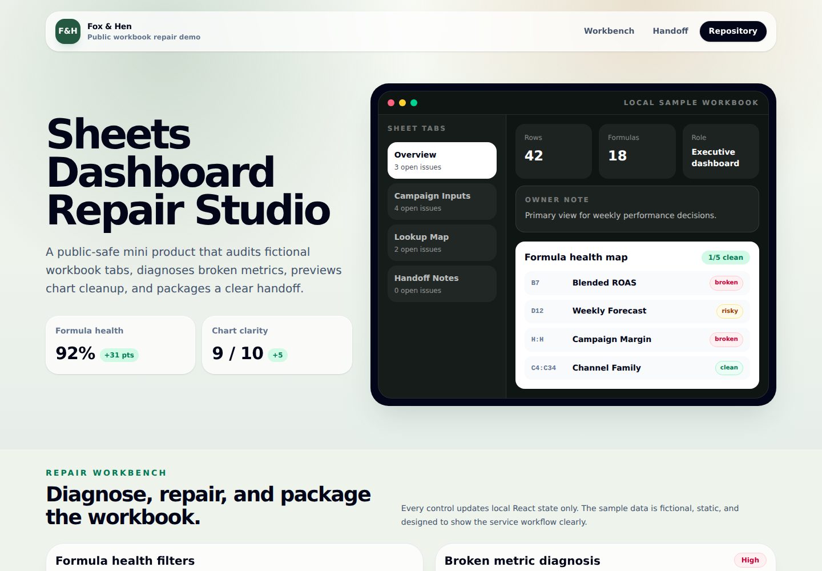Click the Chart clarity 9 / 10 card

[x=277, y=345]
